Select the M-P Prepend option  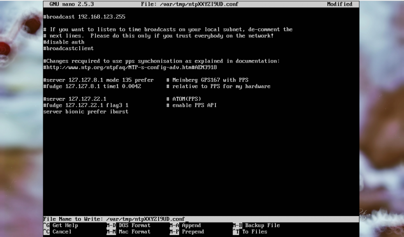187,232
